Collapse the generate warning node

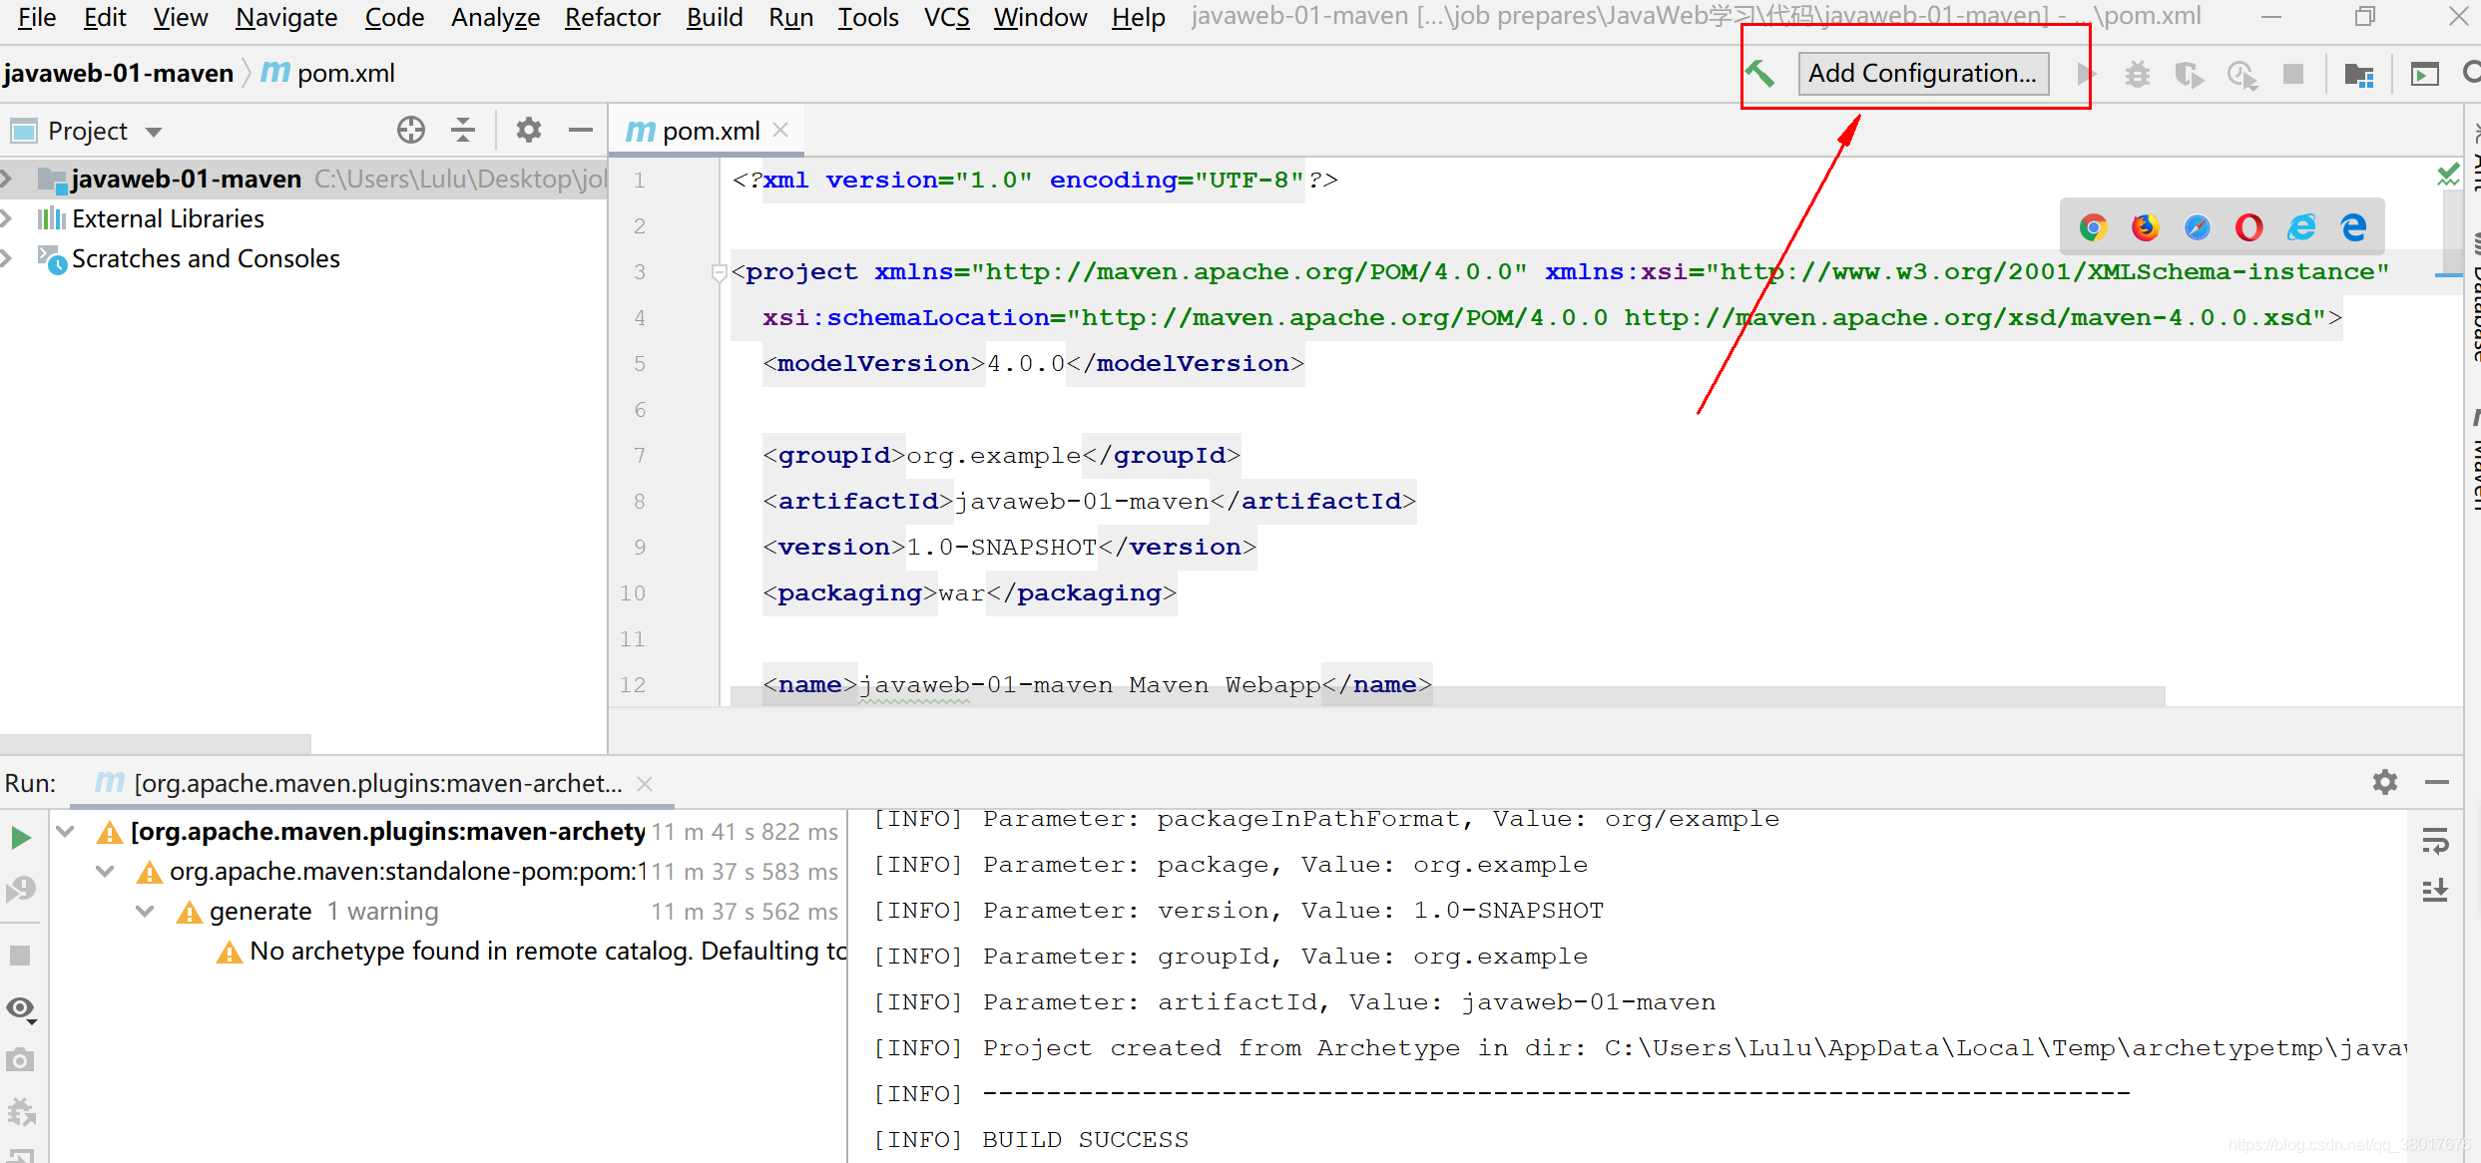(145, 911)
